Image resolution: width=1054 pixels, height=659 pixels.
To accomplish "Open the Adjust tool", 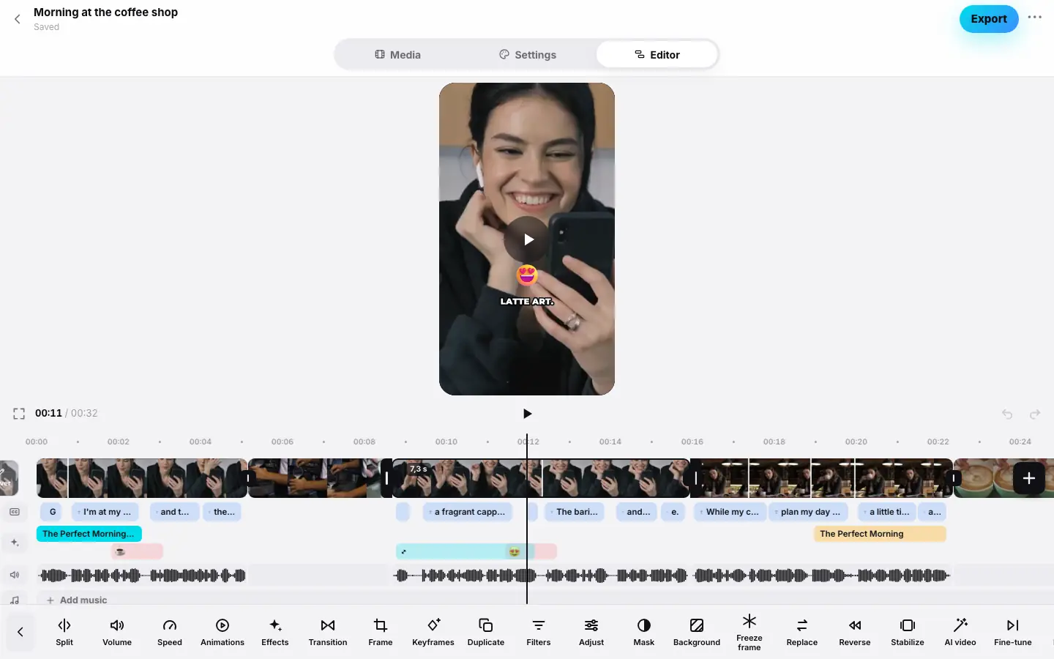I will pos(591,632).
